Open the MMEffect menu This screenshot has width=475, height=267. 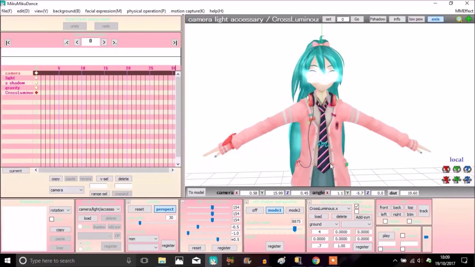pos(464,11)
